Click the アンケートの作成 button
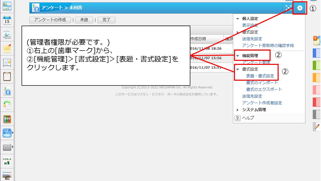The width and height of the screenshot is (321, 181). click(x=50, y=20)
